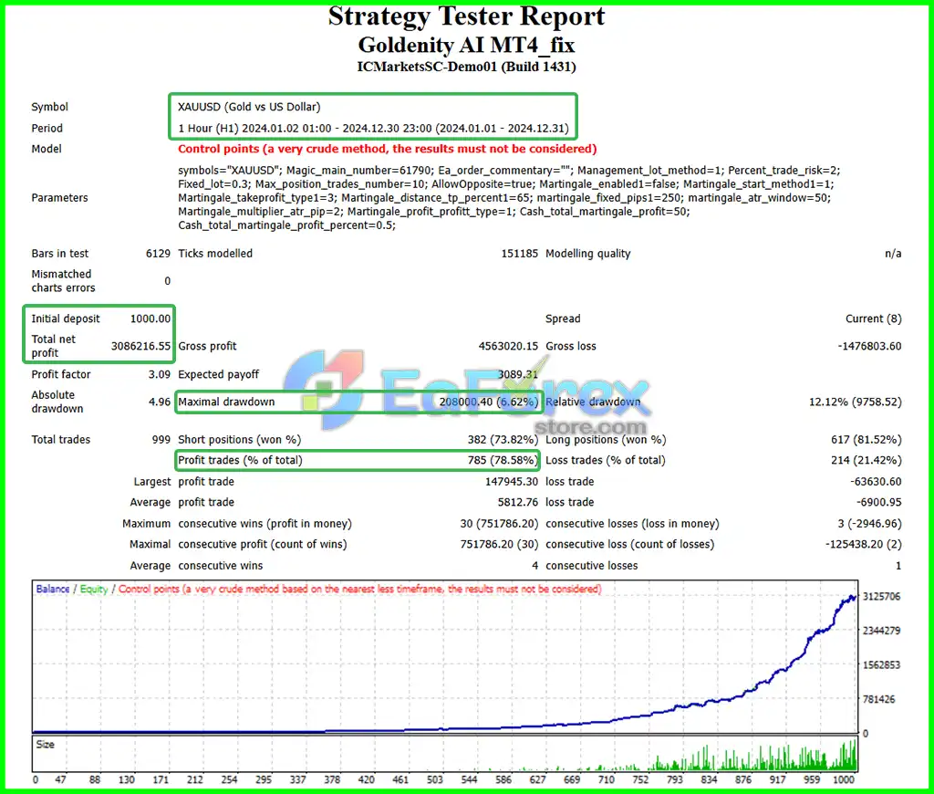934x794 pixels.
Task: Select consecutive wins value "30 (751786.20)"
Action: (499, 524)
